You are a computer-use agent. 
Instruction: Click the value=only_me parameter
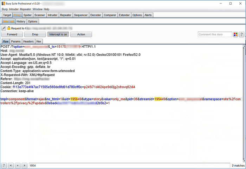(x=114, y=99)
